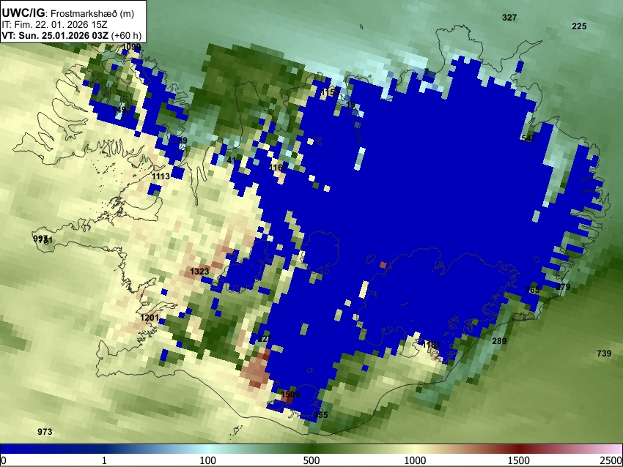Screen dimensions: 623x467
Task: Click the map value '739'
Action: coord(604,353)
